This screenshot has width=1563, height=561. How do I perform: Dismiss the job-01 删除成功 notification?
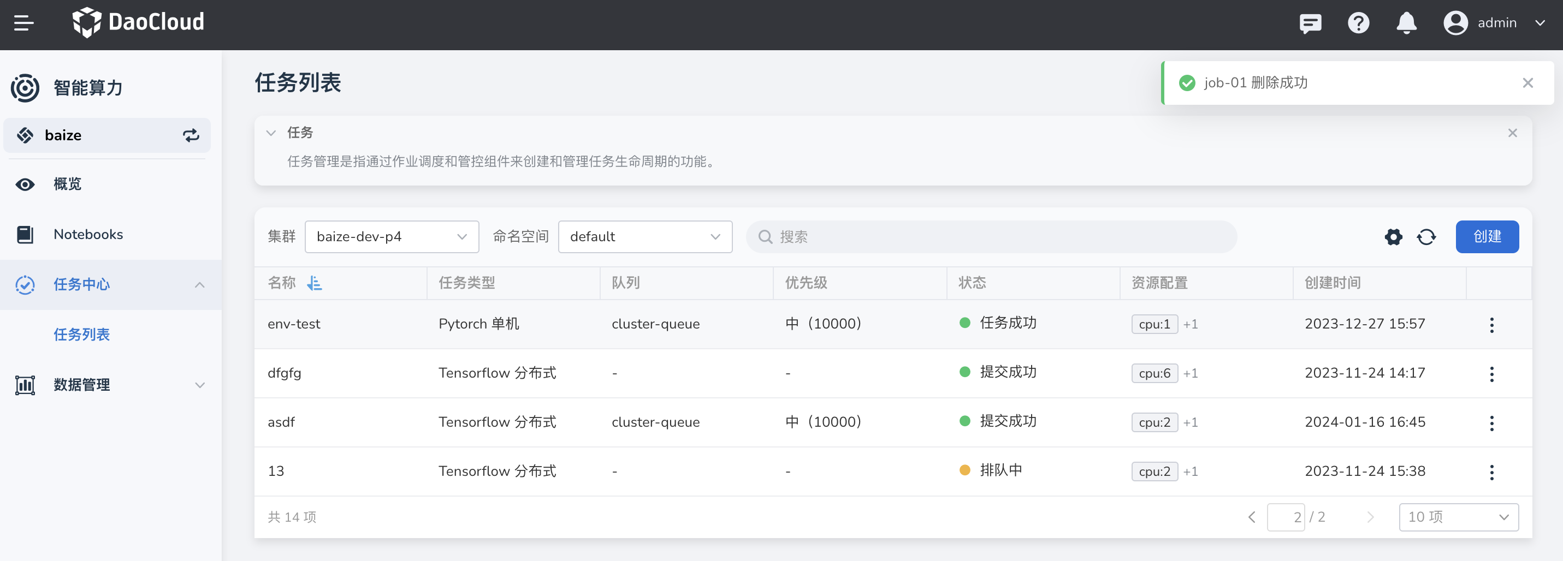point(1529,82)
